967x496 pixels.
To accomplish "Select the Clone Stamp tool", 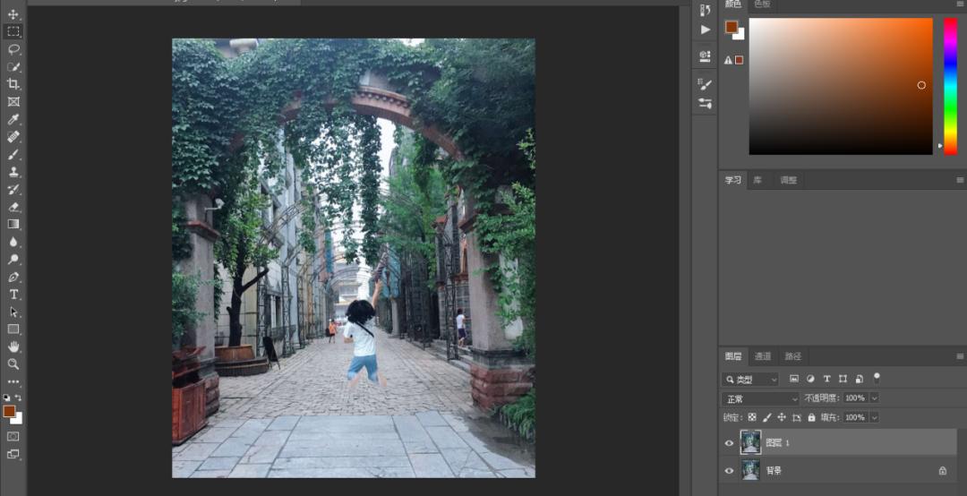I will [x=13, y=172].
